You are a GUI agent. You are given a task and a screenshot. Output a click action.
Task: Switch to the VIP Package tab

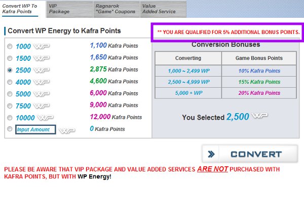69,9
